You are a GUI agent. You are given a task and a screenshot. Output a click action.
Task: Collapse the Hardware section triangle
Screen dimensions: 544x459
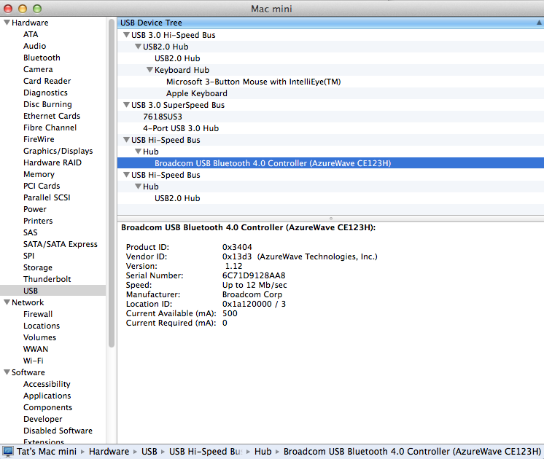(x=7, y=23)
